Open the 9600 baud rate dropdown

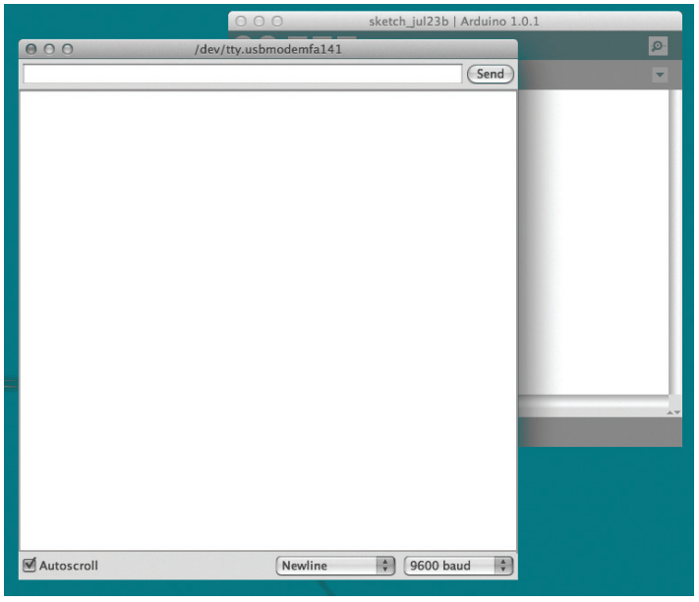pos(458,566)
